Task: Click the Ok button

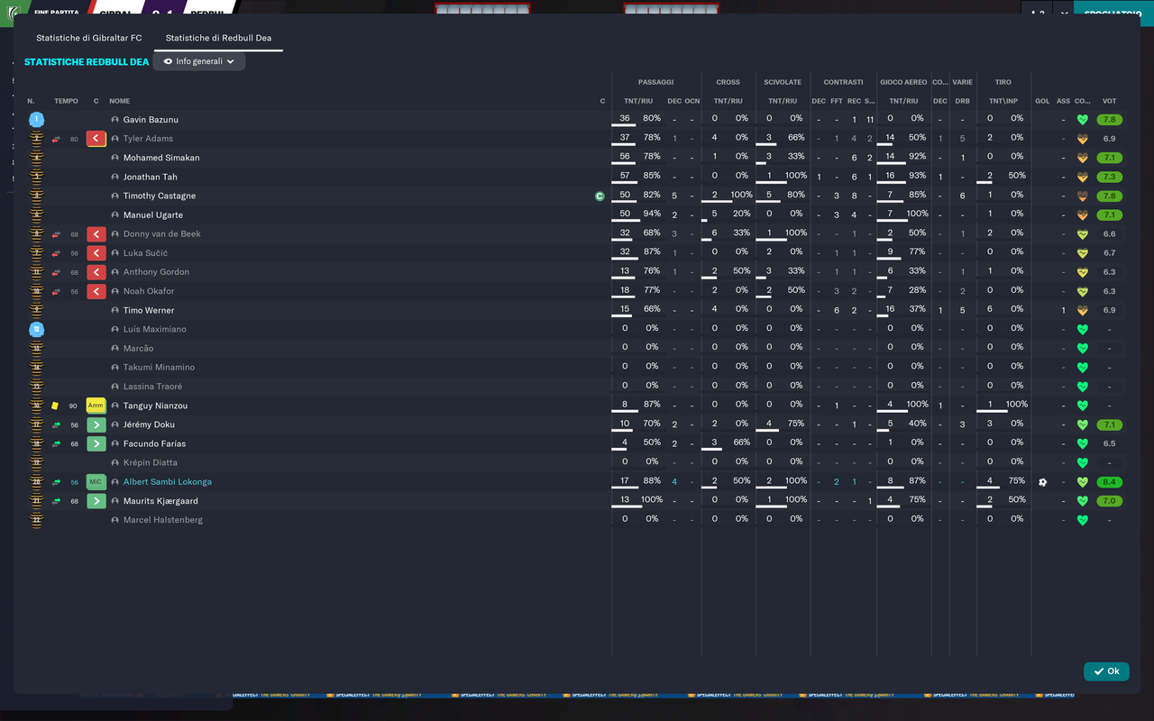Action: [1106, 671]
